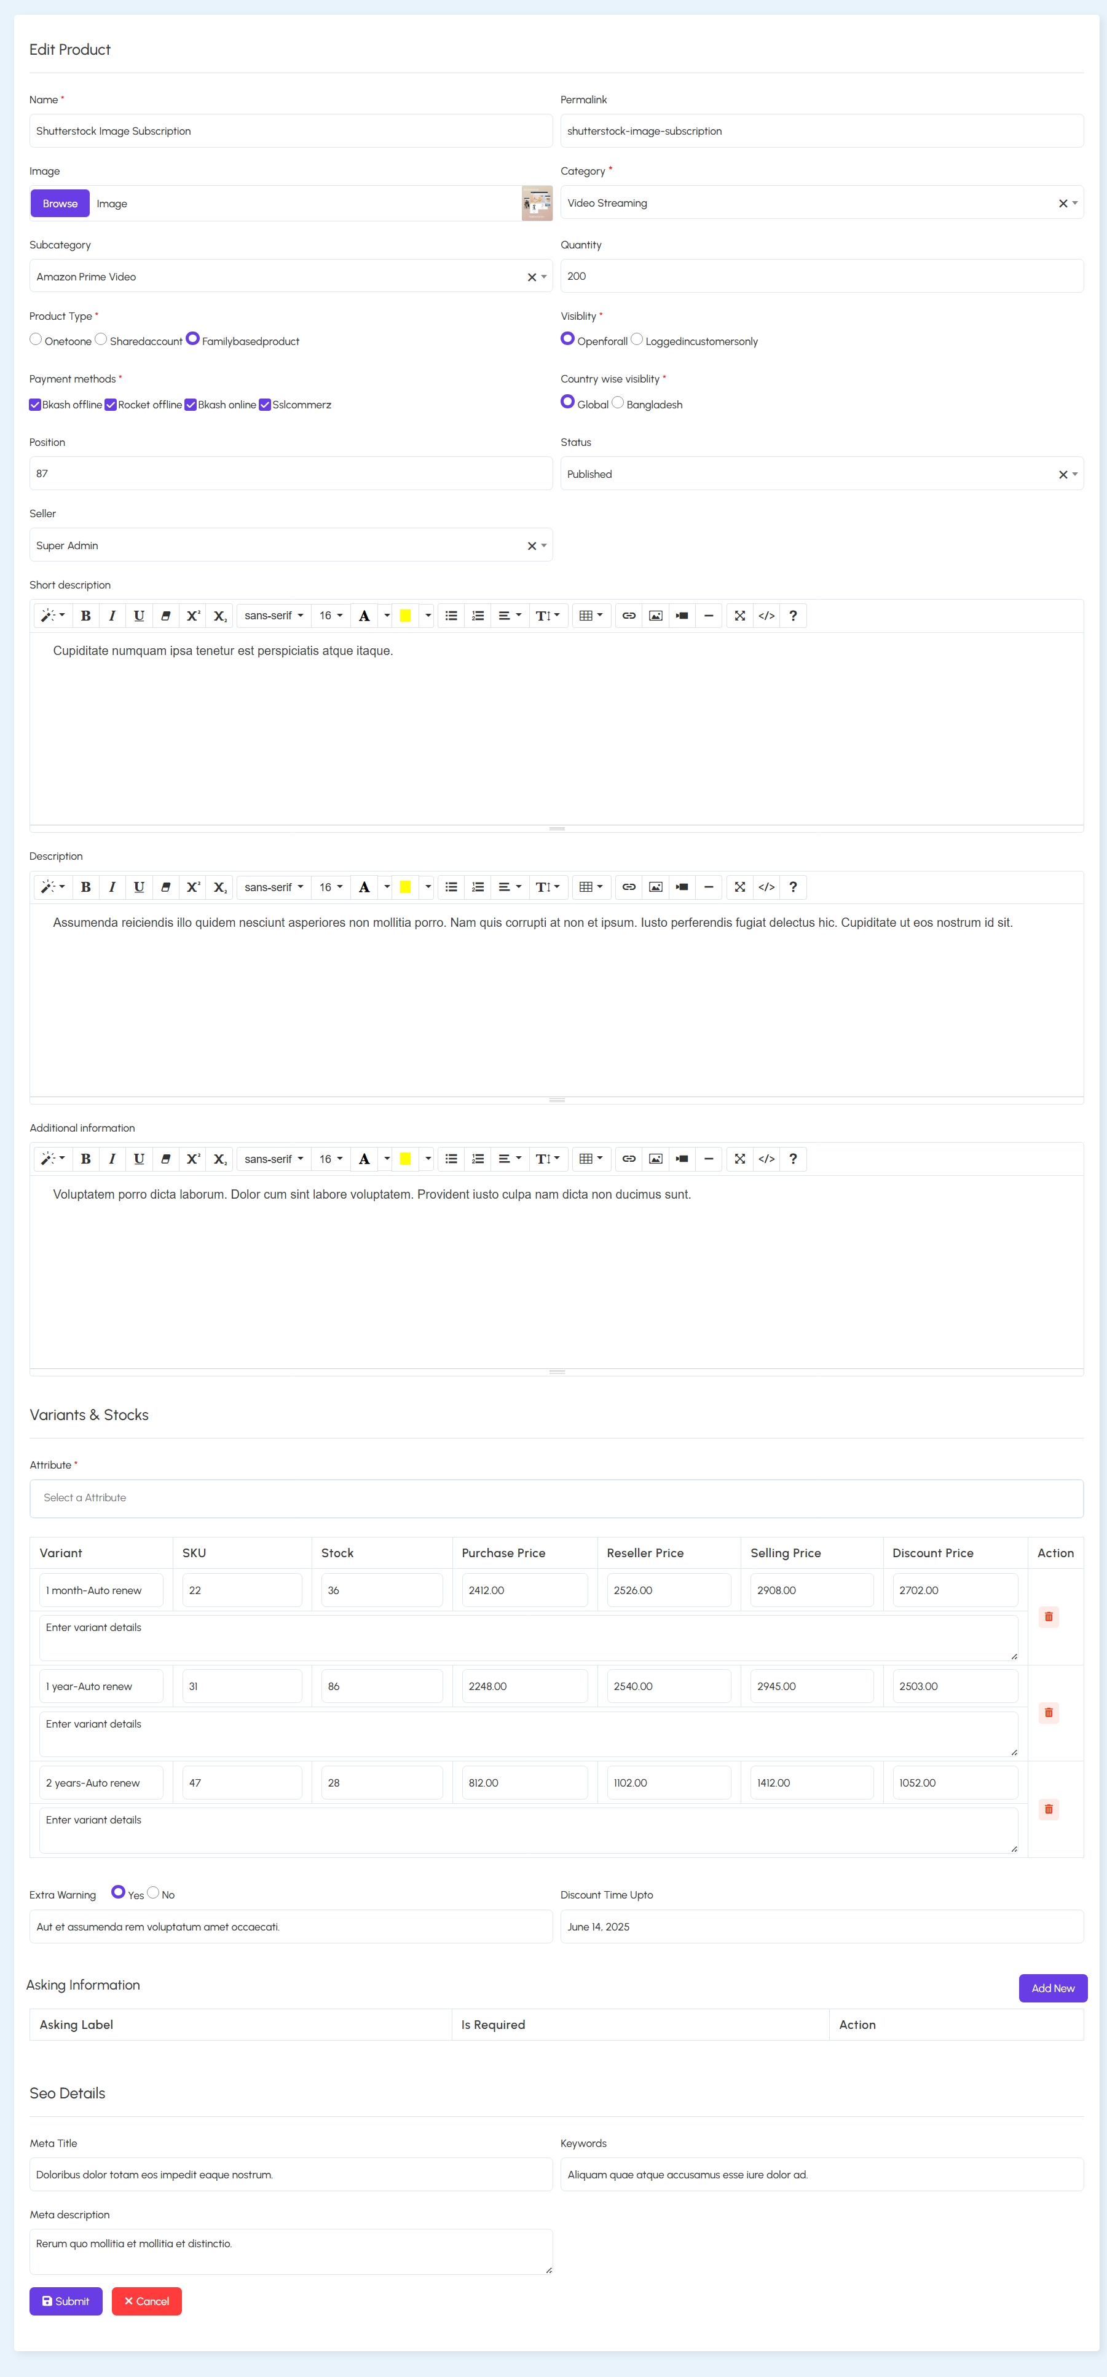Open the Category dropdown

pyautogui.click(x=822, y=203)
